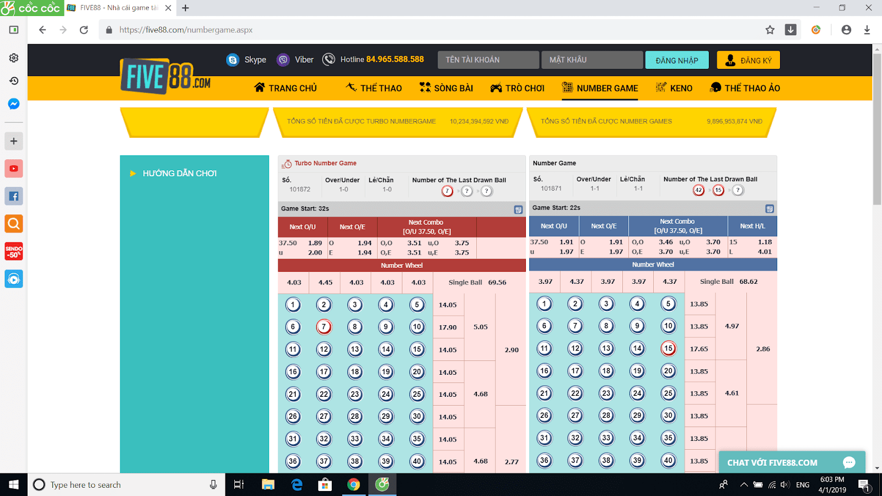Pick Number Game Over odds 1.91
Image resolution: width=882 pixels, height=496 pixels.
(x=566, y=241)
